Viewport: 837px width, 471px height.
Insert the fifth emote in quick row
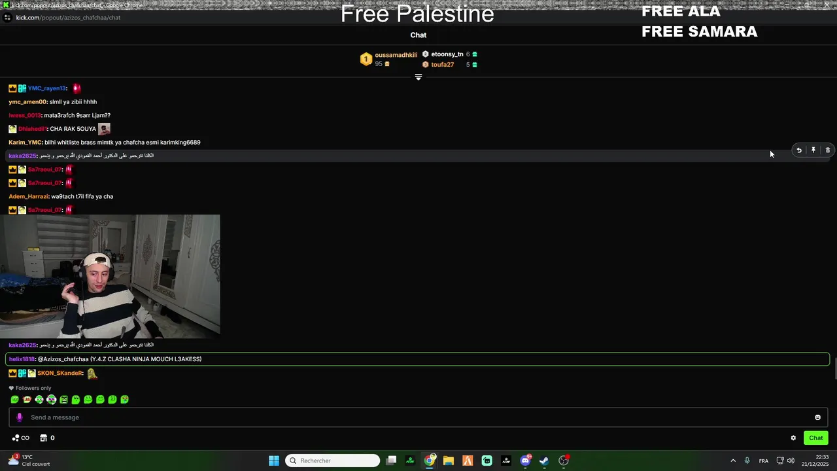pos(63,400)
